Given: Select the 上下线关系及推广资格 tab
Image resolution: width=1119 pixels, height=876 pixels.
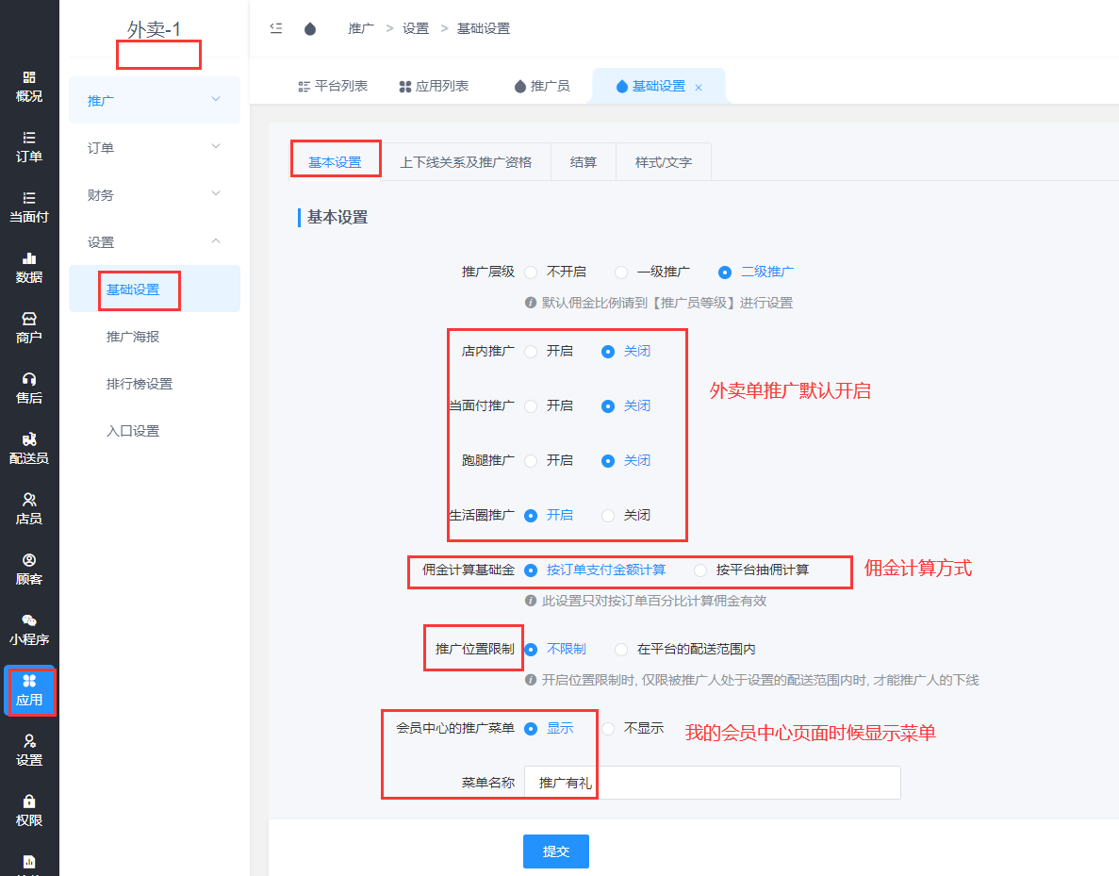Looking at the screenshot, I should point(466,162).
